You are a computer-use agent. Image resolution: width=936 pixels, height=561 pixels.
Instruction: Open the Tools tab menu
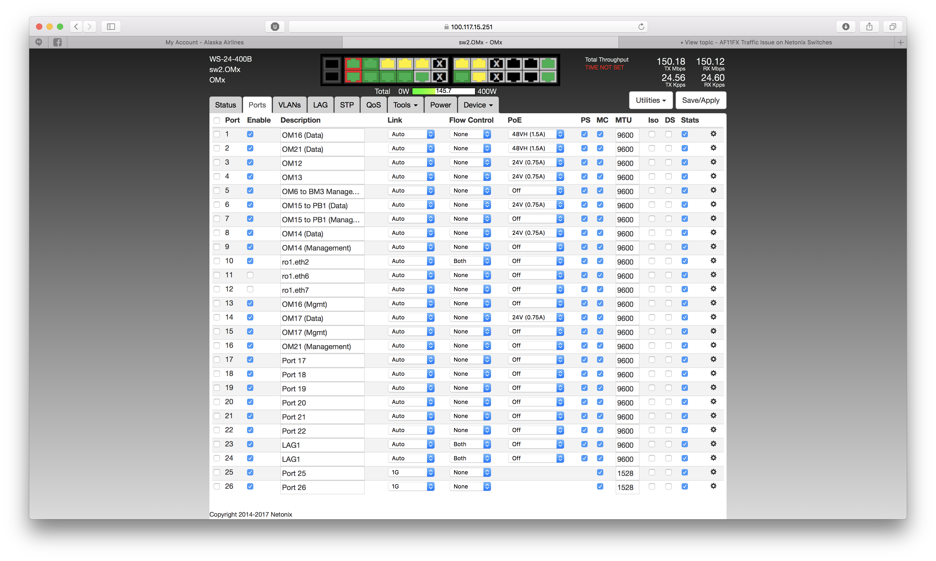pos(405,105)
